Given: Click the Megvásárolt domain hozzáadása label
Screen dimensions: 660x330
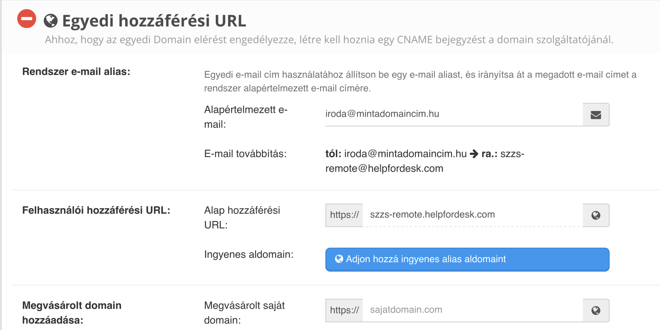Looking at the screenshot, I should pos(72,313).
